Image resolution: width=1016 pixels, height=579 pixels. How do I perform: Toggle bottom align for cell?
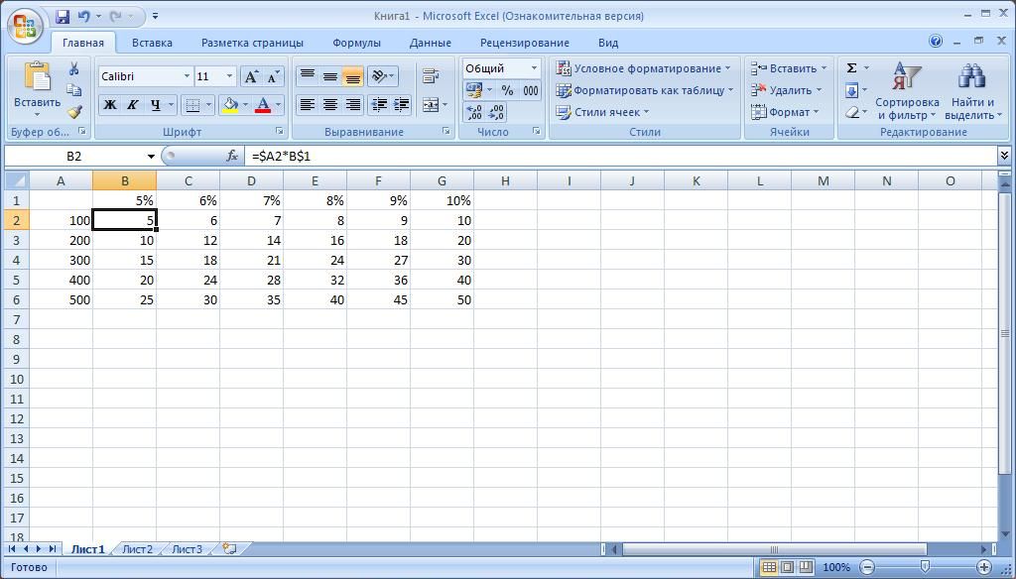352,76
